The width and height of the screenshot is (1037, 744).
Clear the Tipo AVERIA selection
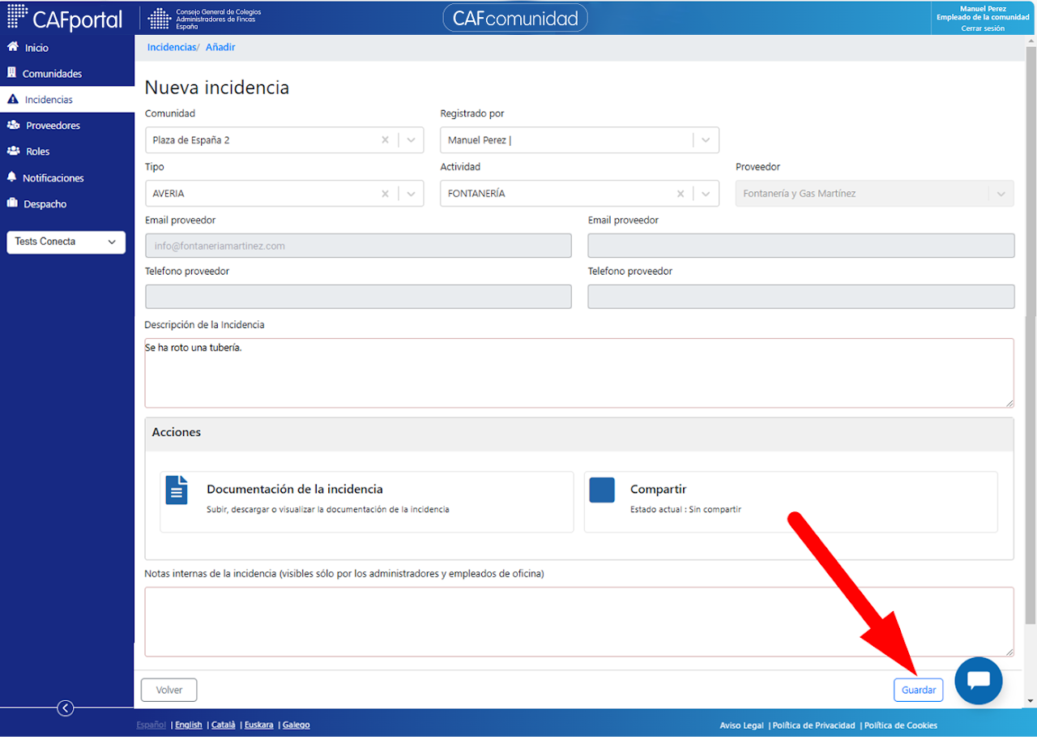(385, 194)
